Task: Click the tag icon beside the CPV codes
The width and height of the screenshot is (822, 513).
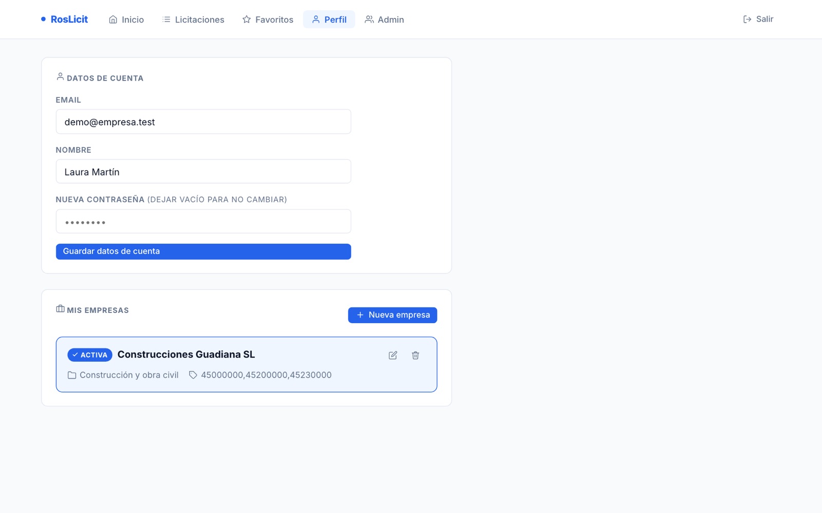Action: (193, 375)
